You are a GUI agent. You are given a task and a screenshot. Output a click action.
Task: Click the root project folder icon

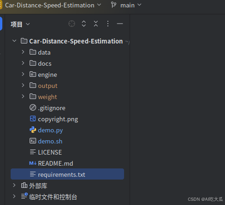24,41
